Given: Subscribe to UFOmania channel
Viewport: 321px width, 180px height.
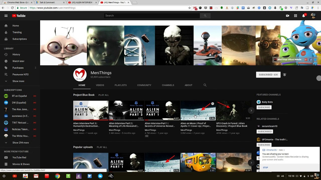Looking at the screenshot, I should click(x=264, y=145).
